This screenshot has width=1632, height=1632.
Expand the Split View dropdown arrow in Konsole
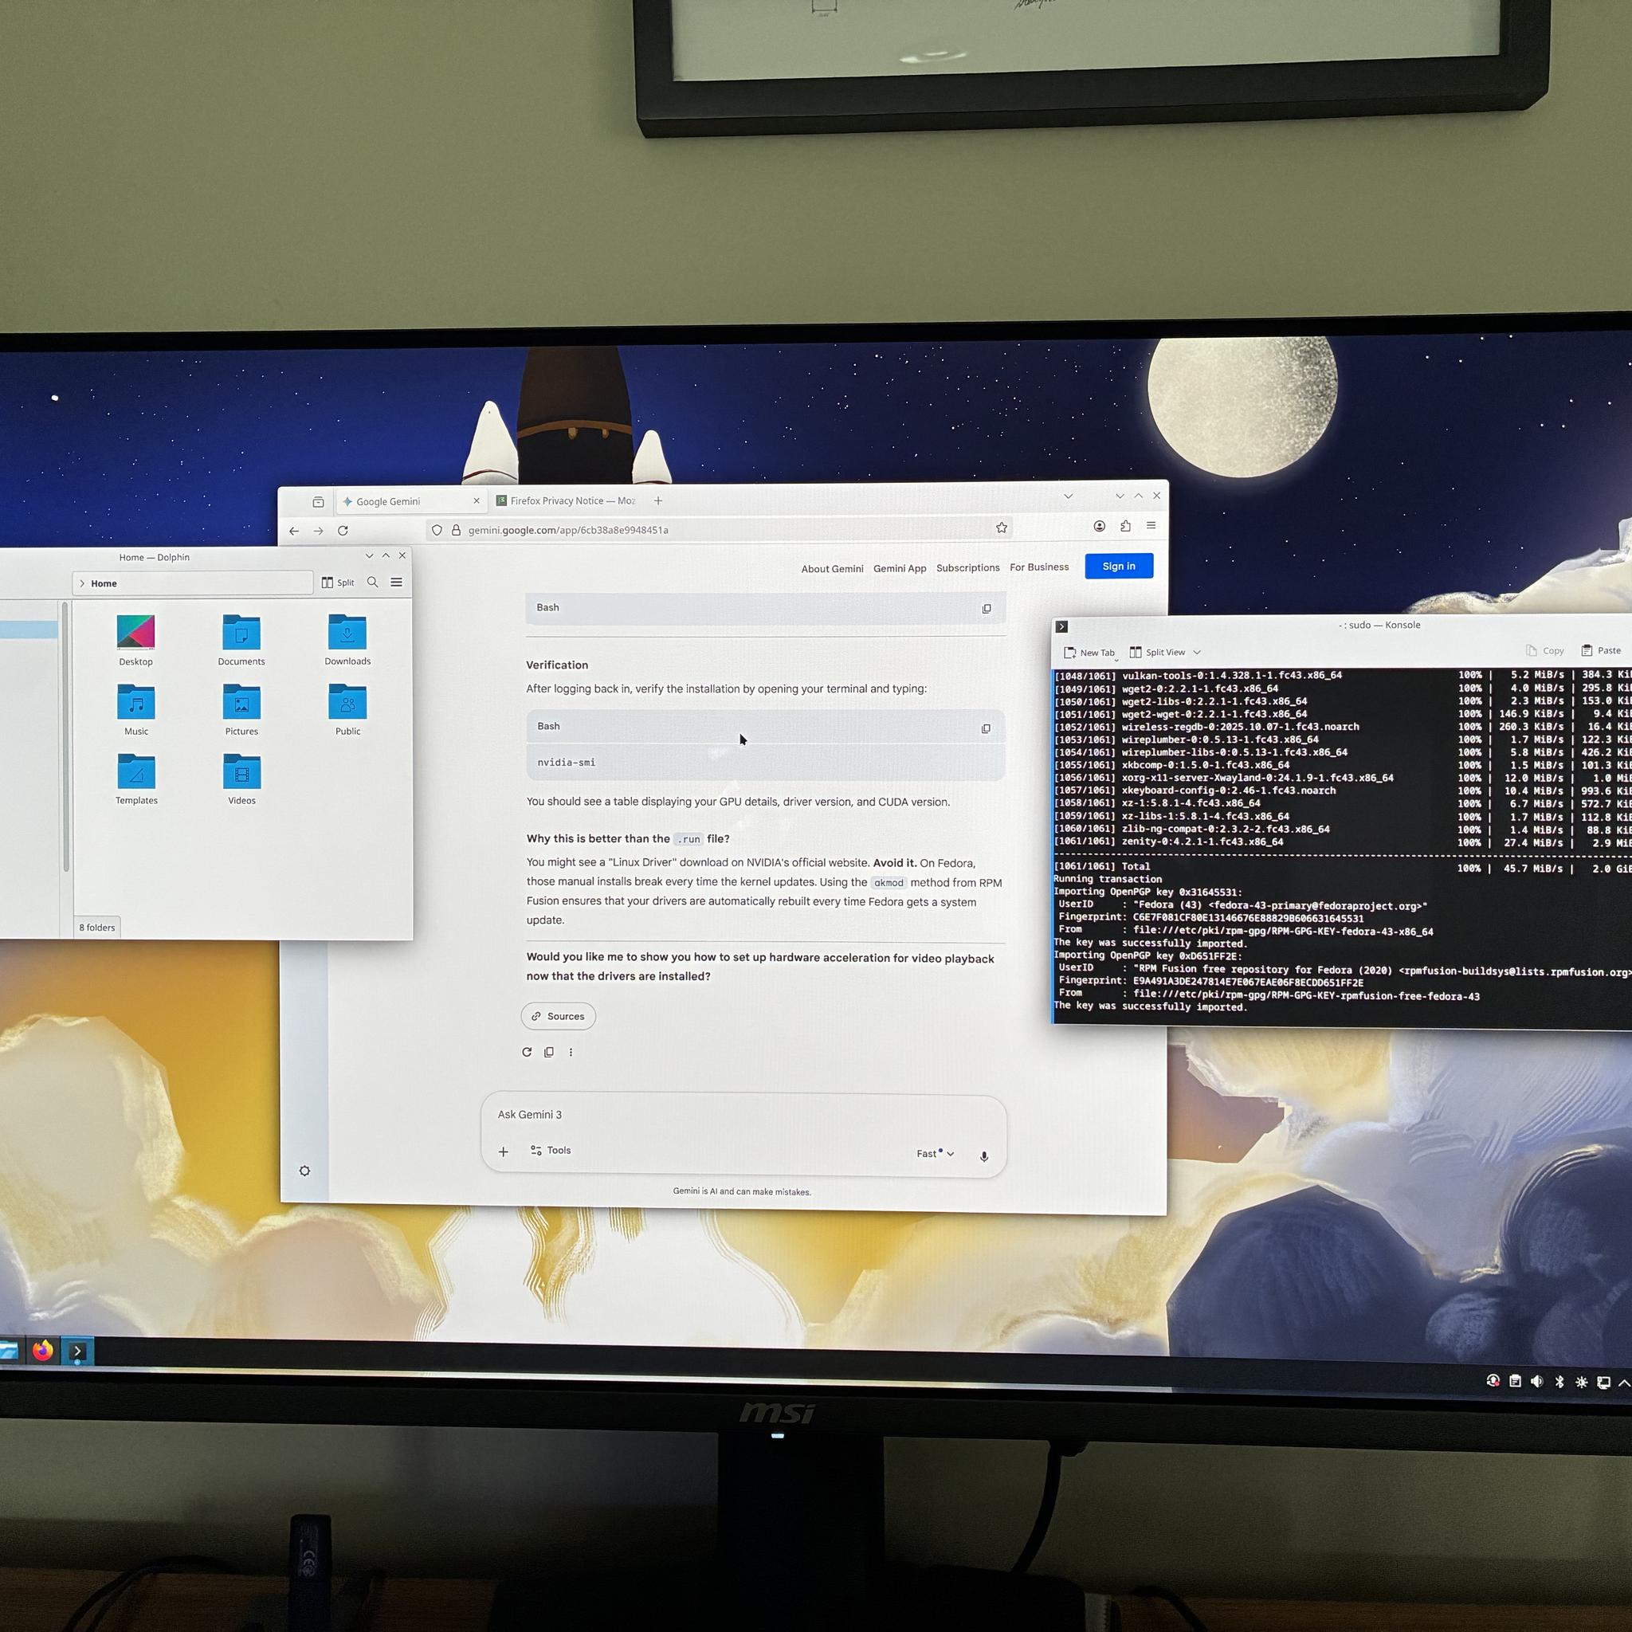[x=1197, y=652]
